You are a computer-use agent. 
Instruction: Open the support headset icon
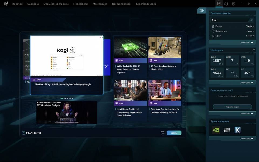pos(226,4)
